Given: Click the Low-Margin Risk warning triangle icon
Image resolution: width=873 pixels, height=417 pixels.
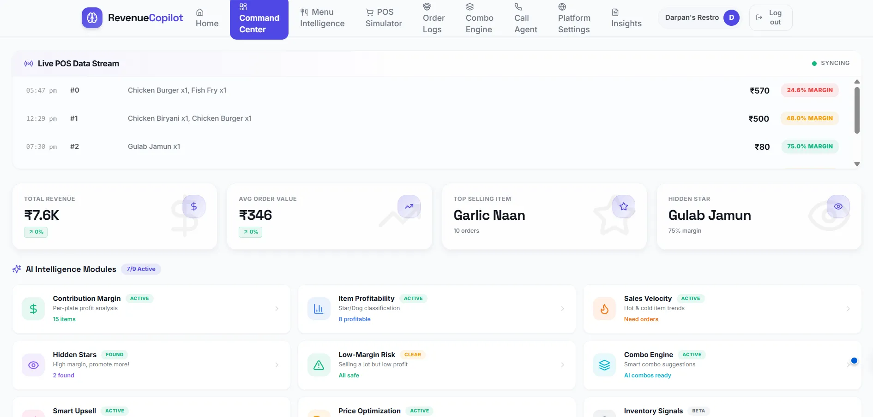Looking at the screenshot, I should click(319, 365).
